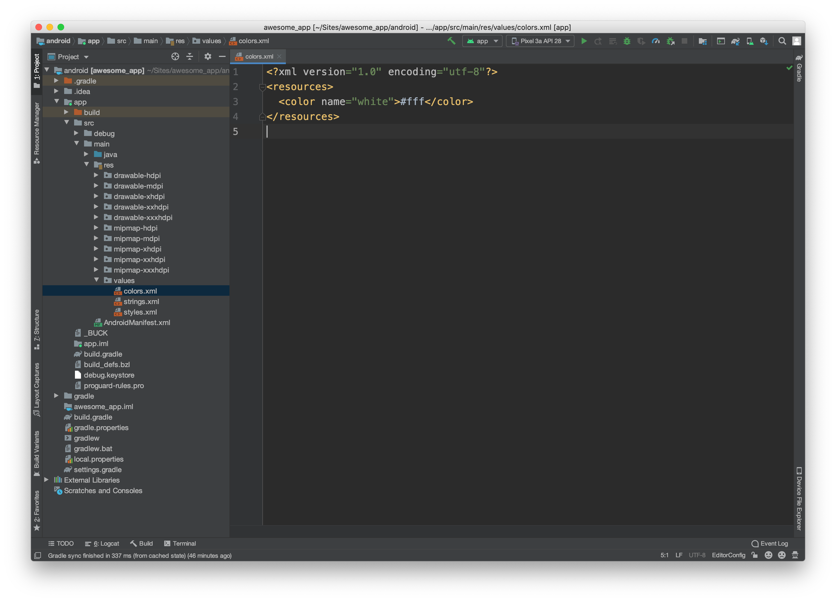The image size is (836, 602).
Task: Toggle the Build Variants tool window
Action: (x=36, y=453)
